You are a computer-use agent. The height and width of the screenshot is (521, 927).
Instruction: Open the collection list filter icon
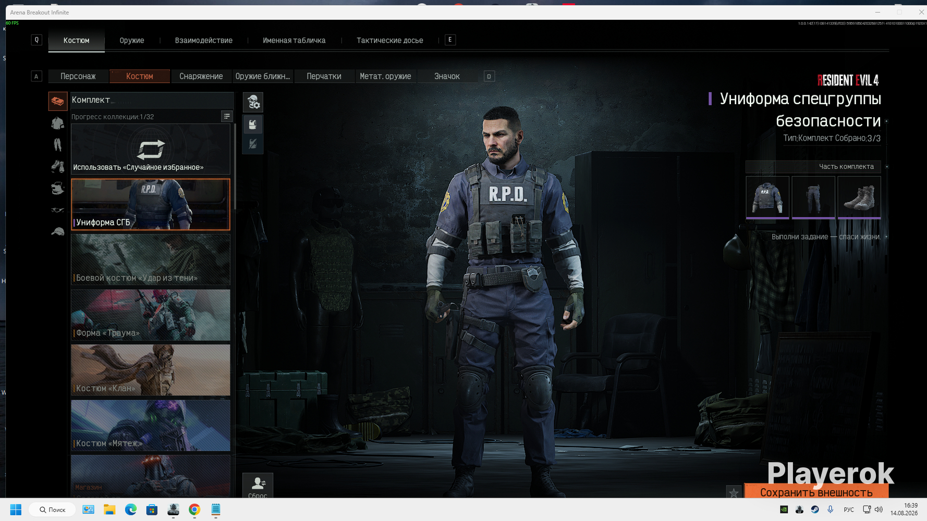point(227,116)
